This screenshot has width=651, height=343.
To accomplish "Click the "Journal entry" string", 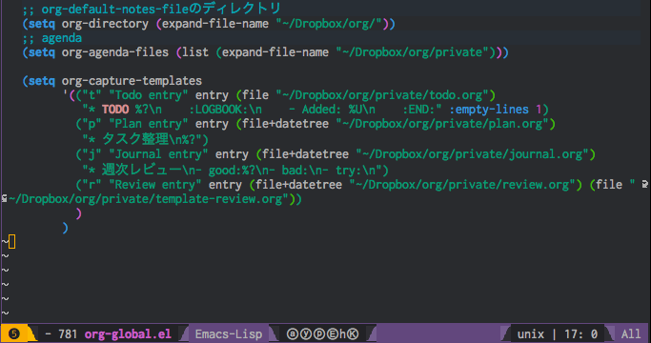I will coord(158,154).
